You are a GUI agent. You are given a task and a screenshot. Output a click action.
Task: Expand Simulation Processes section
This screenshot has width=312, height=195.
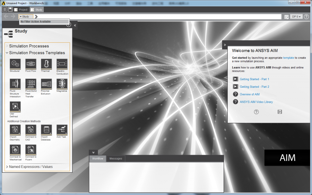[x=7, y=46]
